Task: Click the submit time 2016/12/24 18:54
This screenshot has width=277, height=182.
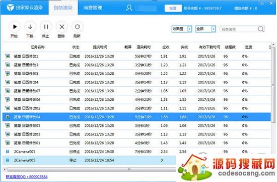Action: click(99, 160)
